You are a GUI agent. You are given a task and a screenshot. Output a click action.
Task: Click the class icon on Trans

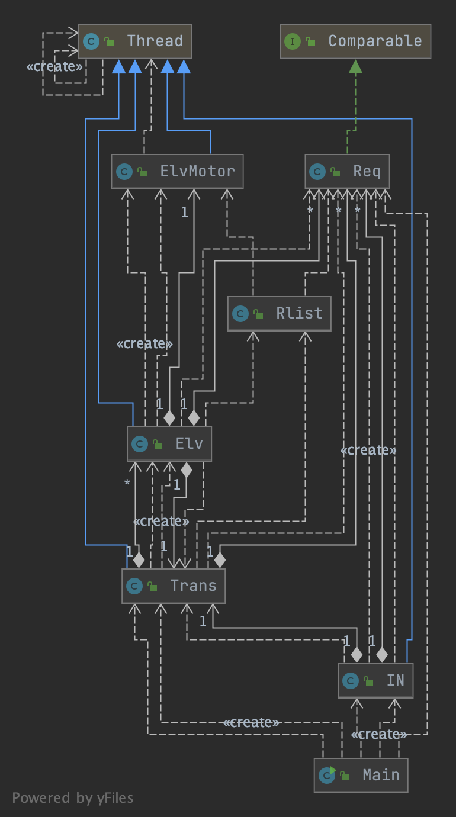point(134,586)
